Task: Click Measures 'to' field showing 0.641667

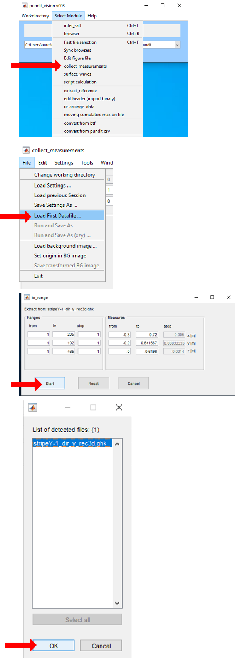Action: click(147, 343)
